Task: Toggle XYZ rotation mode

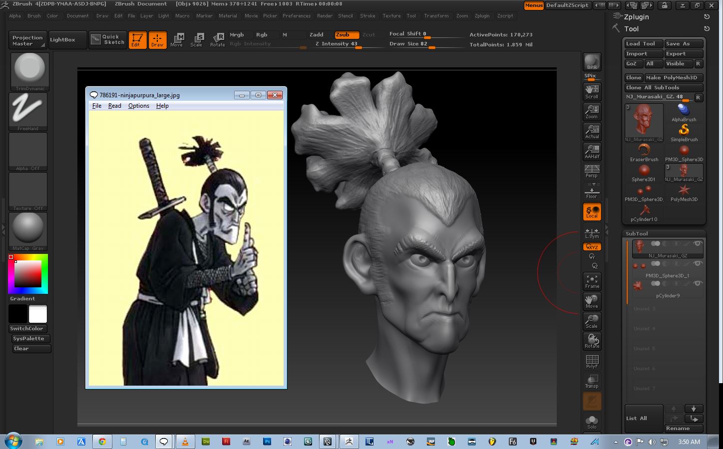Action: point(592,247)
